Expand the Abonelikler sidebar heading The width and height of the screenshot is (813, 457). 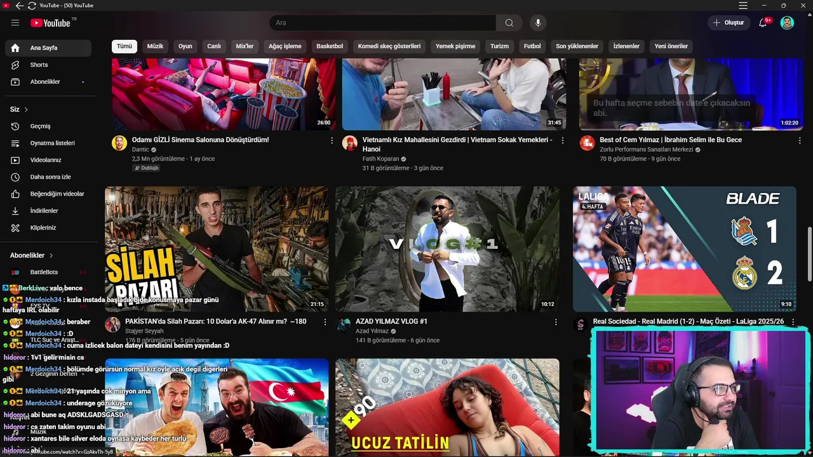[x=32, y=255]
